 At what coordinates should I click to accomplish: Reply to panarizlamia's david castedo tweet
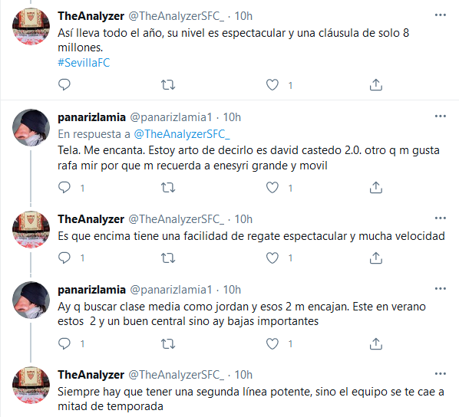64,188
